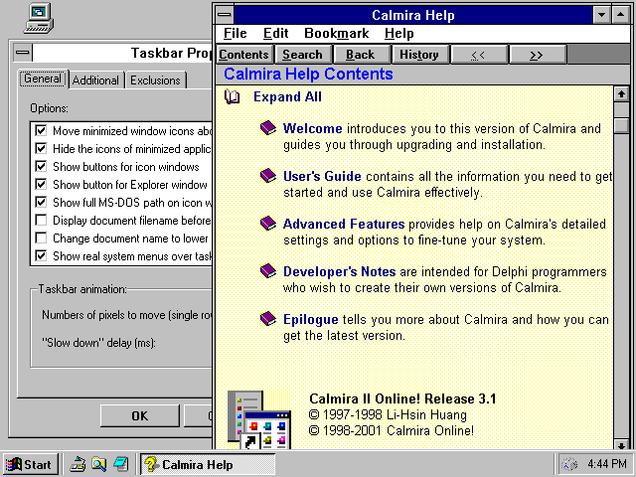Screen dimensions: 636x477
Task: Click the book icon beside Developer's Notes
Action: point(268,271)
